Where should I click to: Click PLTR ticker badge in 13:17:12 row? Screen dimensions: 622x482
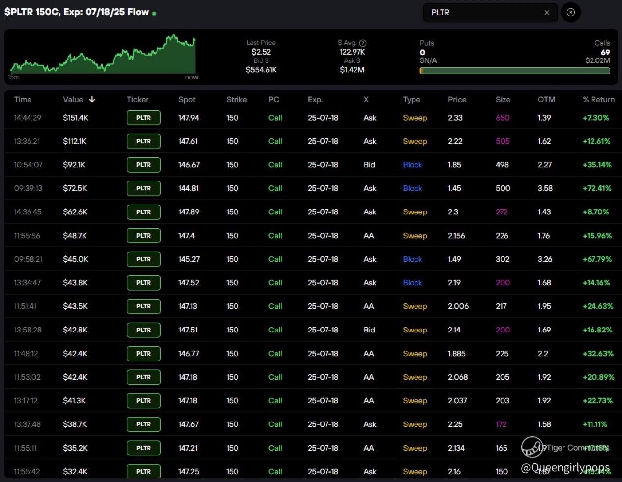pos(144,401)
